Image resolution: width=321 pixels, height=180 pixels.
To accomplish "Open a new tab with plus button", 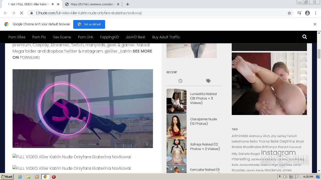I will point(128,4).
